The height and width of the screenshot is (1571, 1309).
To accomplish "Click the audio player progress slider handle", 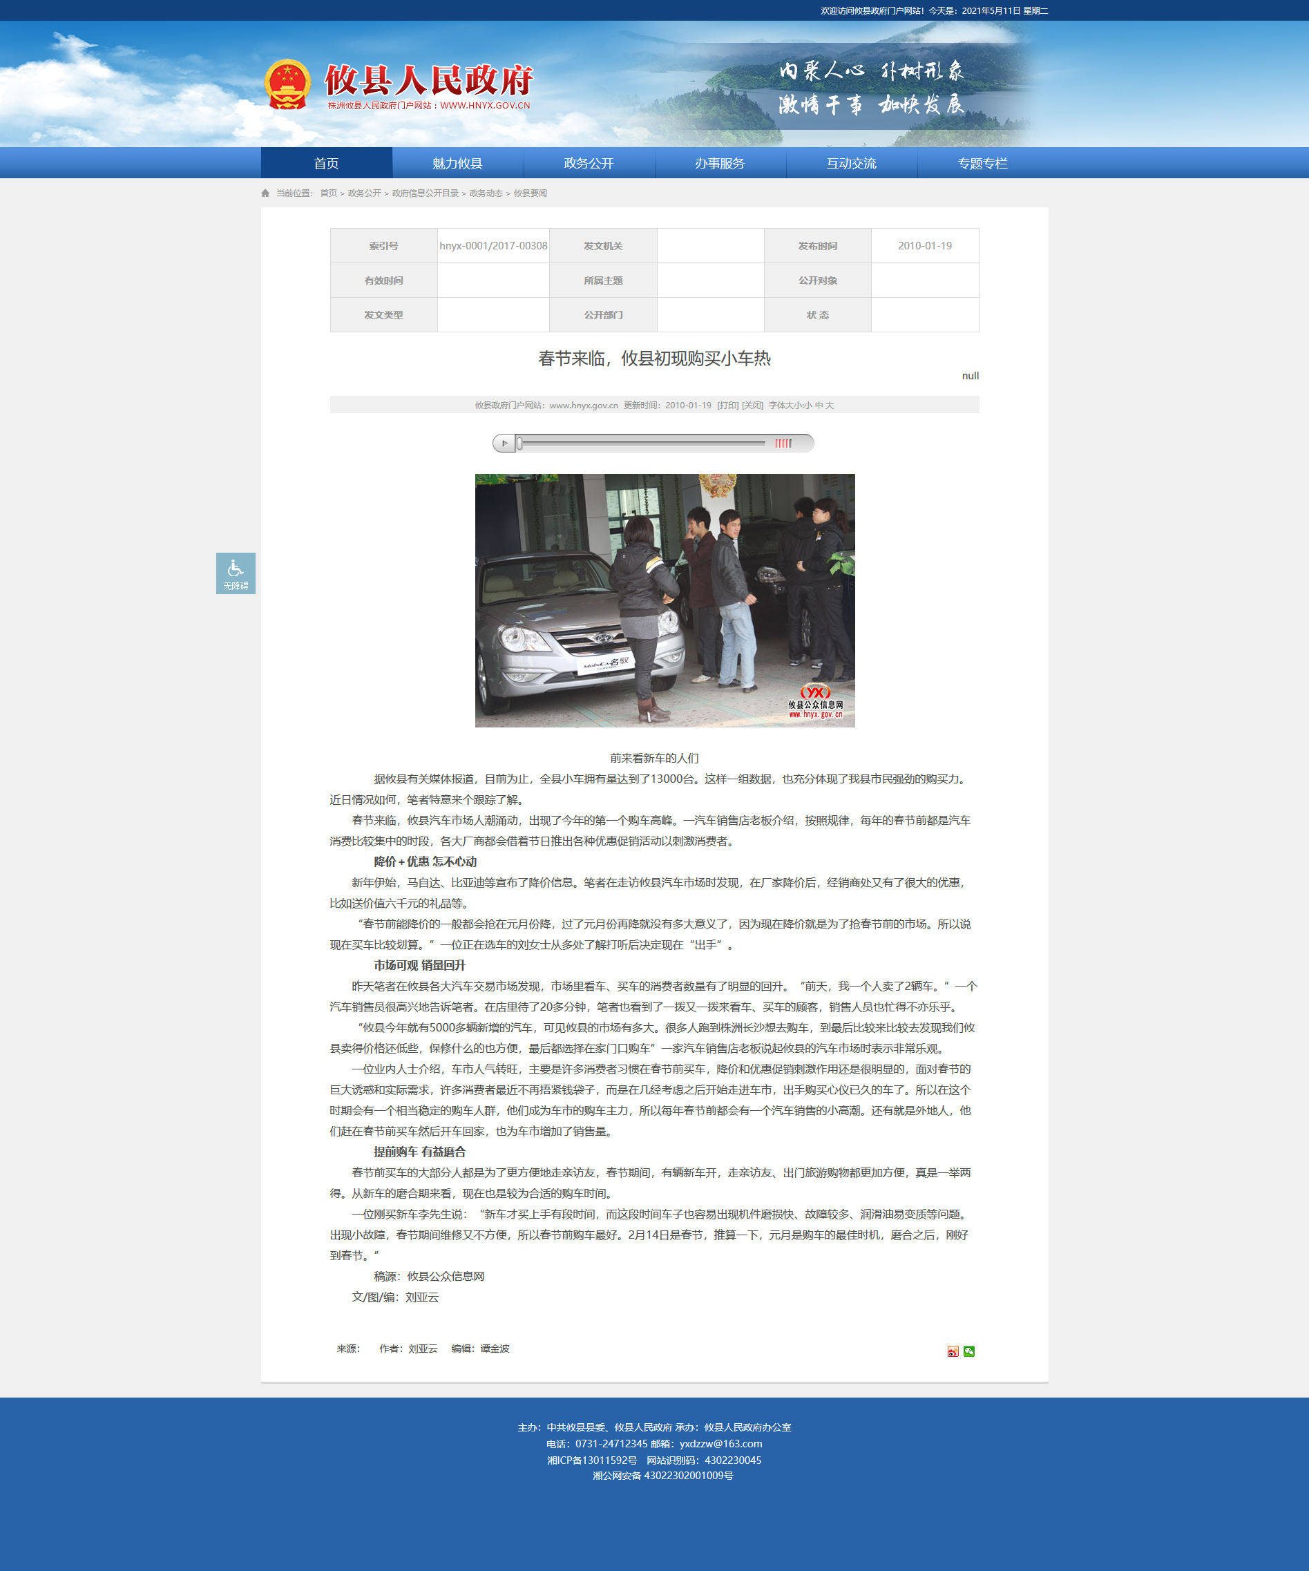I will click(519, 444).
